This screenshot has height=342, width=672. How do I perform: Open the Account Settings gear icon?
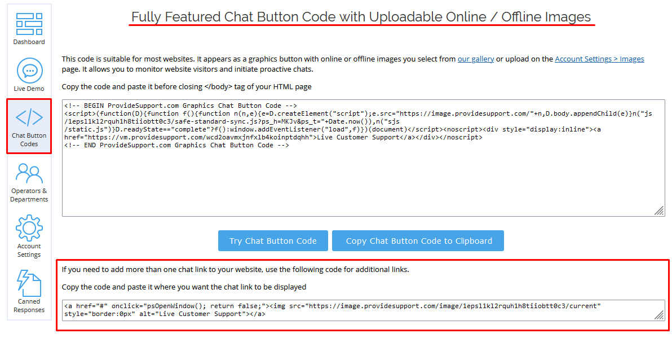click(29, 227)
